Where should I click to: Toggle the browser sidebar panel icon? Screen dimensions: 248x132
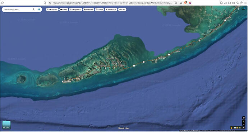point(229,3)
